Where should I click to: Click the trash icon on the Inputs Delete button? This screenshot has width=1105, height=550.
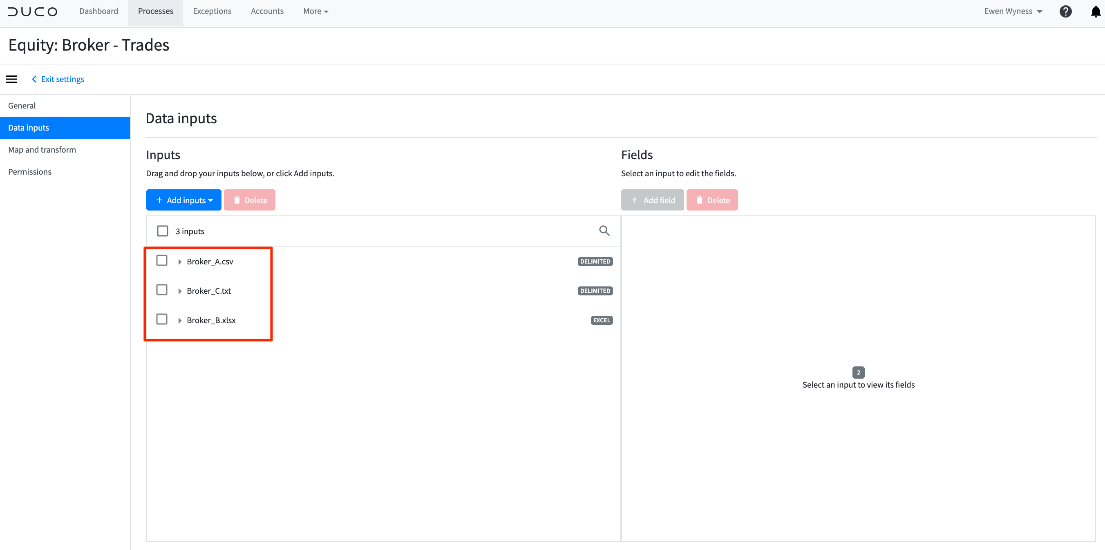click(x=237, y=200)
